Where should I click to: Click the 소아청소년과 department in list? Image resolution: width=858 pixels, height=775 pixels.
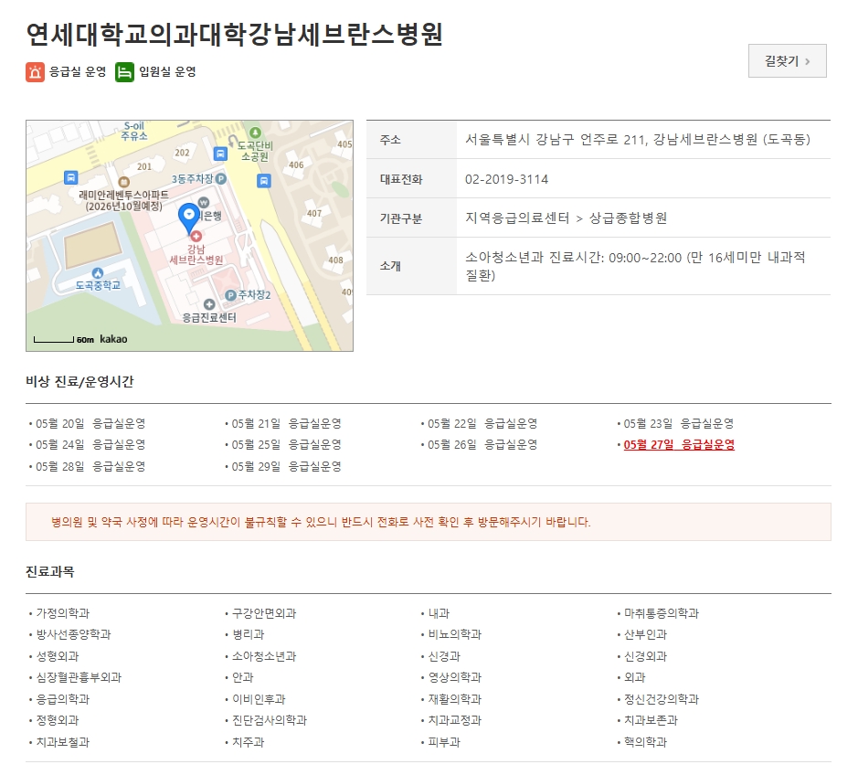[x=264, y=657]
